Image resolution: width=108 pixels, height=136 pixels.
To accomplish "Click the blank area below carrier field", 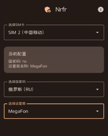I will point(54,128).
